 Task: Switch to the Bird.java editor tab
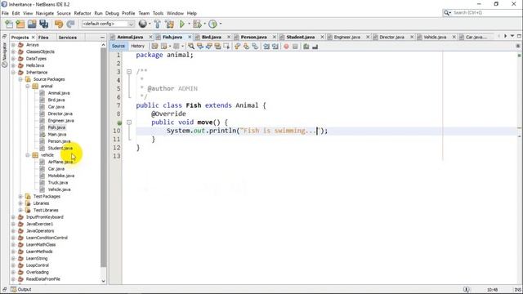pyautogui.click(x=212, y=37)
